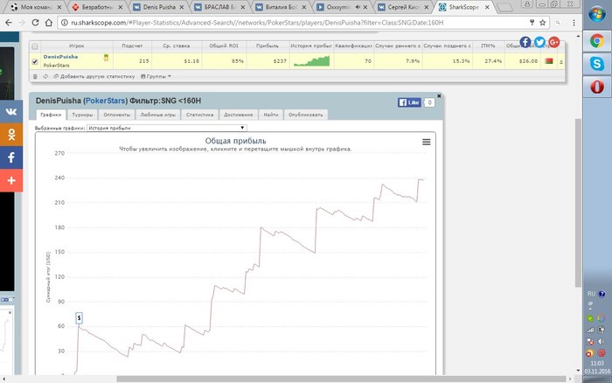Open the selected charts dropdown
The height and width of the screenshot is (383, 612).
167,128
